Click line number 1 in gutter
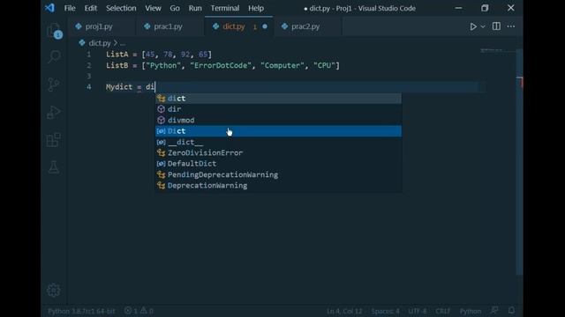This screenshot has height=317, width=565. tap(88, 55)
